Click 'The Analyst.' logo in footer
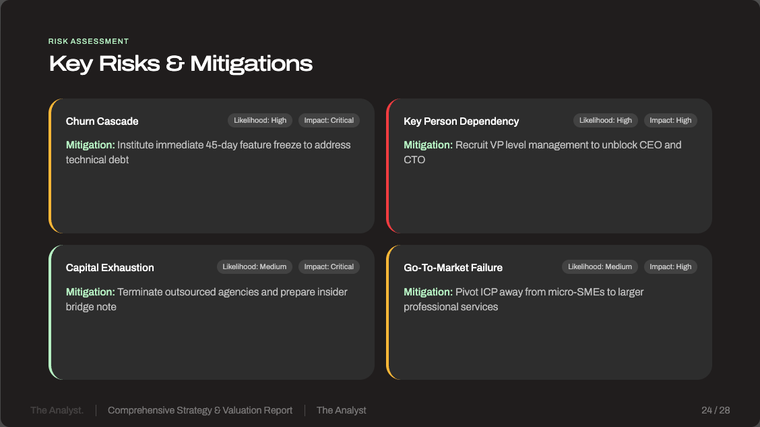 [57, 411]
